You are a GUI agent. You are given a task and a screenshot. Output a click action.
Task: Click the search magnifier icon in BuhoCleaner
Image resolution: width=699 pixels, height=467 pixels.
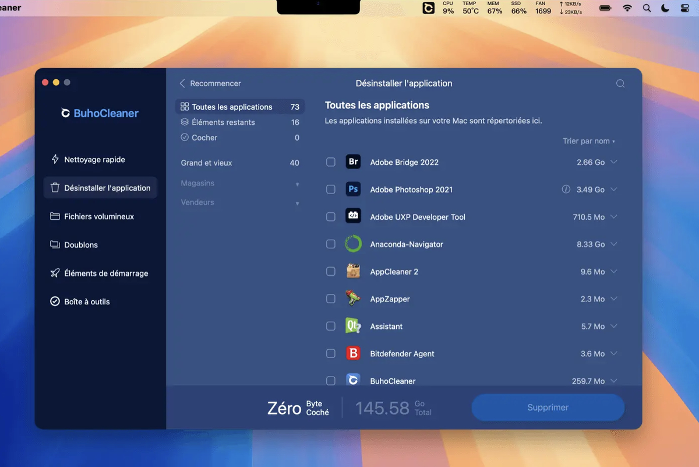pyautogui.click(x=620, y=83)
